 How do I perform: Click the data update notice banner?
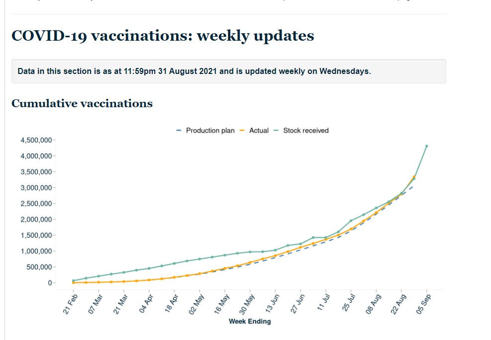(x=228, y=71)
